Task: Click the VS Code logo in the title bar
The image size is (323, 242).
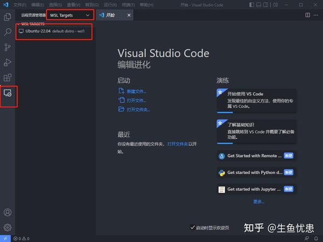Action: coord(6,4)
